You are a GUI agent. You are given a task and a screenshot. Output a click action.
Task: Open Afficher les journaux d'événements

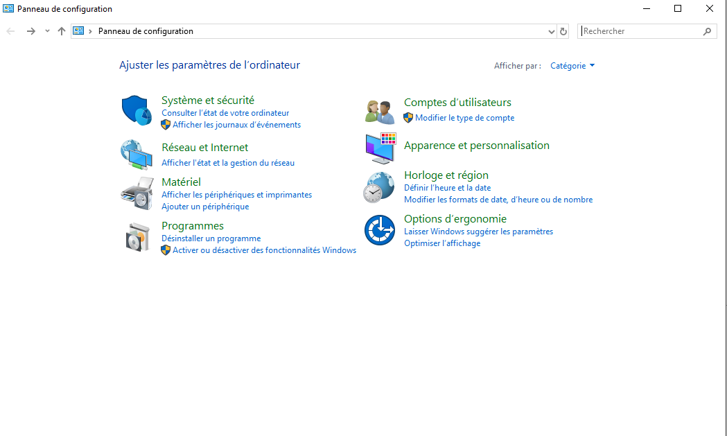[236, 125]
